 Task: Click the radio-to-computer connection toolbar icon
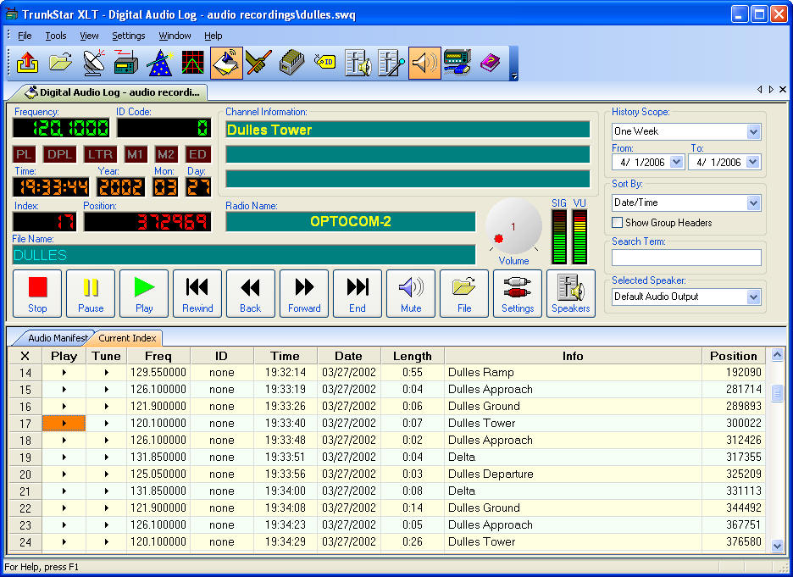pyautogui.click(x=457, y=64)
